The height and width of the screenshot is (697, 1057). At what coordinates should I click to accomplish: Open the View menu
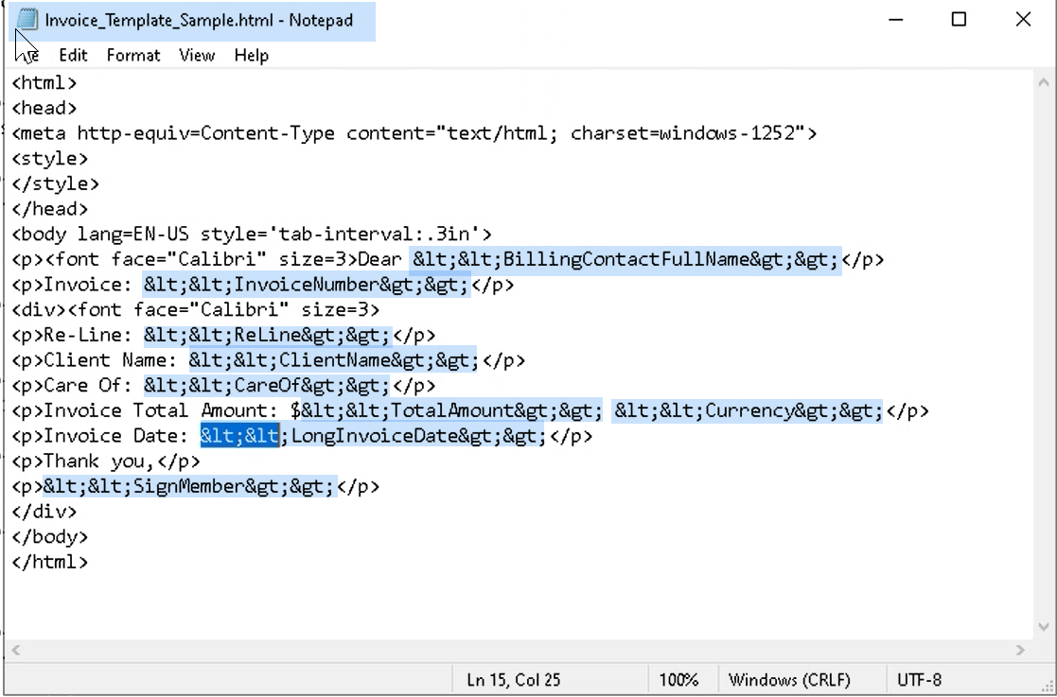coord(197,55)
